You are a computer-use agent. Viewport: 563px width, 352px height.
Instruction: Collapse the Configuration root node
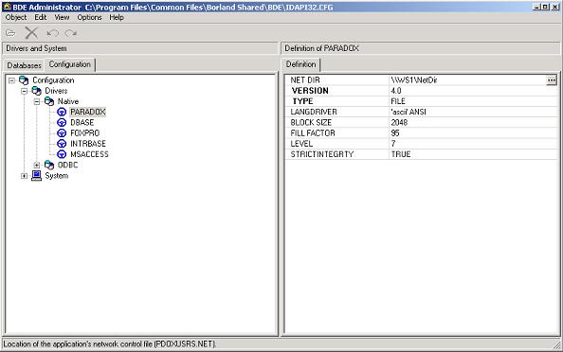(12, 80)
